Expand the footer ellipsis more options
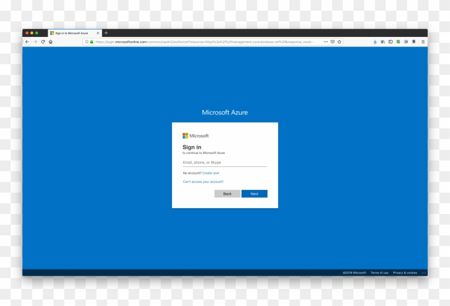This screenshot has width=450, height=306. (424, 273)
